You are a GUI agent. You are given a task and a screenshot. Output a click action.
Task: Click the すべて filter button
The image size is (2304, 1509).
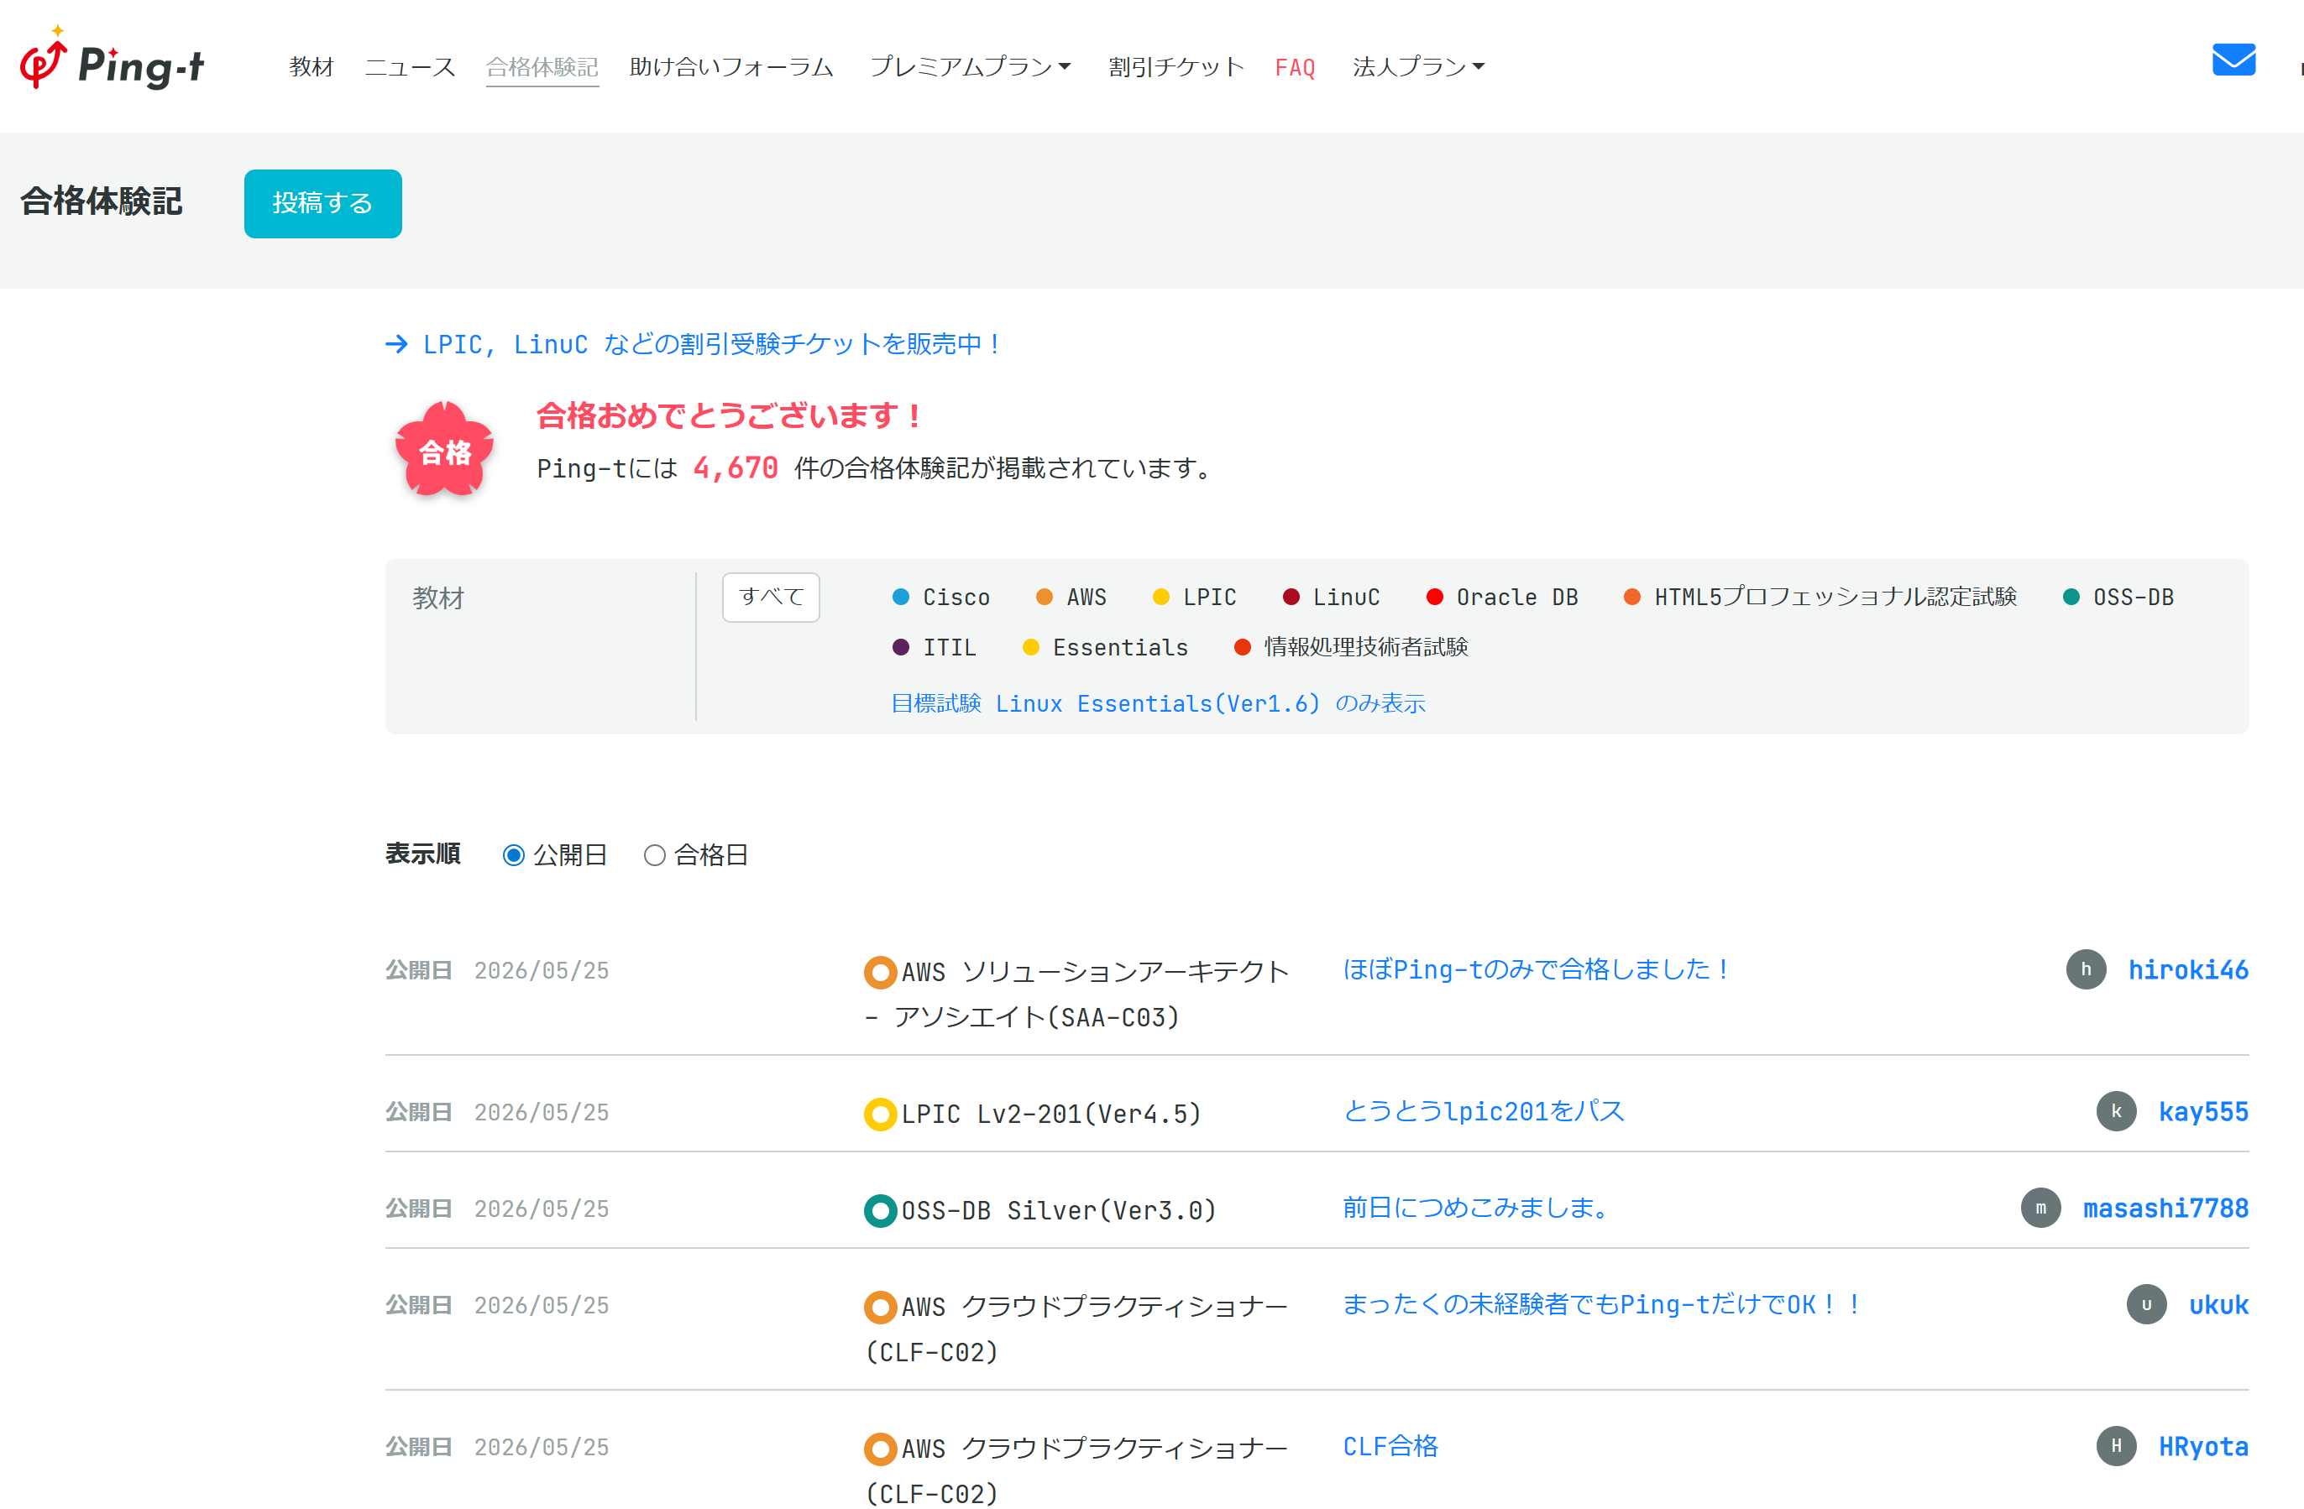[x=771, y=598]
